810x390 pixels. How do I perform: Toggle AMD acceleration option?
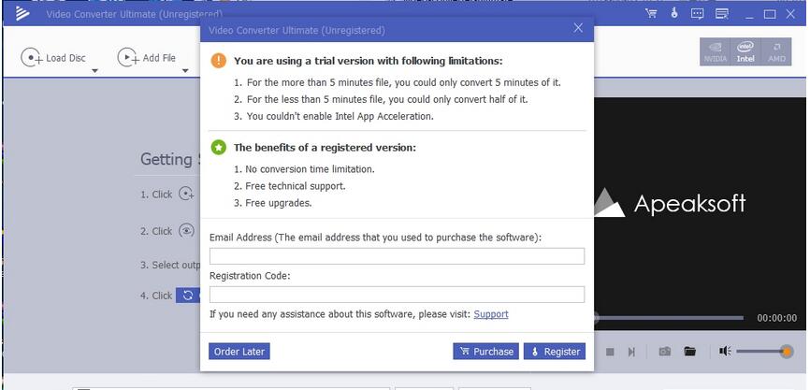coord(776,51)
